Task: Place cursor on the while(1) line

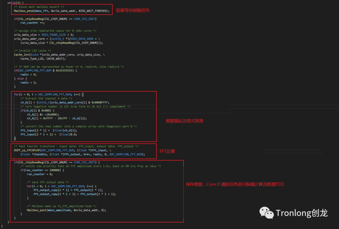Action: pyautogui.click(x=16, y=3)
